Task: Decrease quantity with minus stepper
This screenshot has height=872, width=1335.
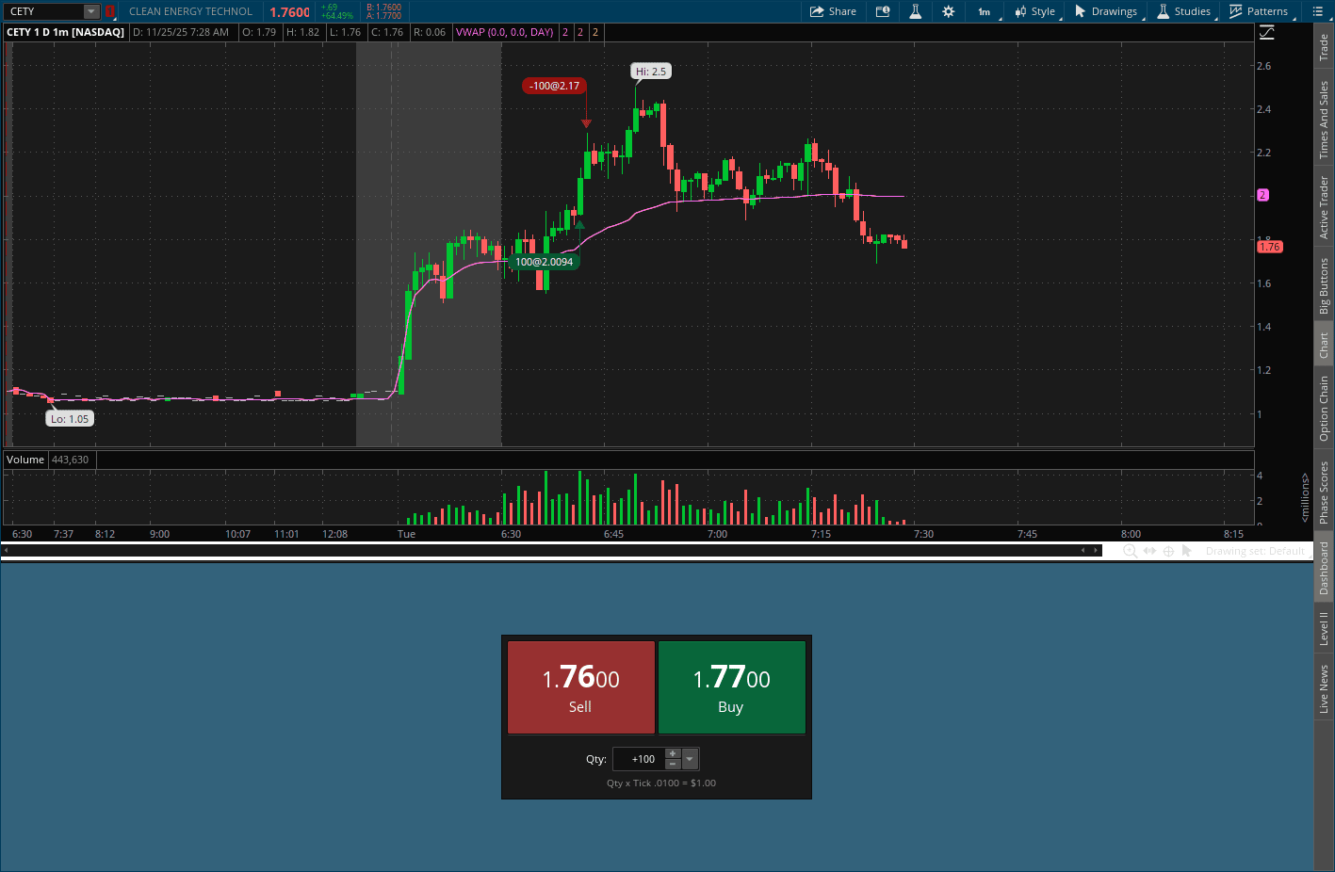Action: 673,765
